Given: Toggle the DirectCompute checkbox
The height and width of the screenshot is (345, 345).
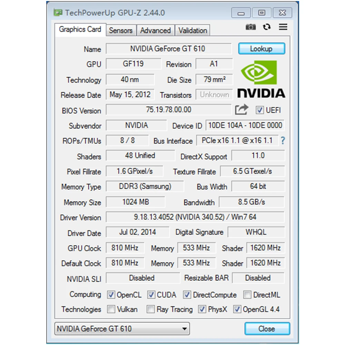Looking at the screenshot, I should 187,295.
